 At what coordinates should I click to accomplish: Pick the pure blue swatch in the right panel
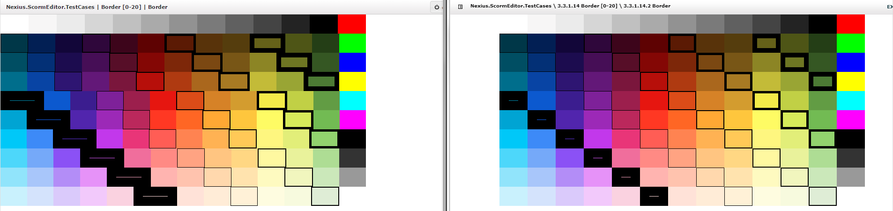pos(851,62)
